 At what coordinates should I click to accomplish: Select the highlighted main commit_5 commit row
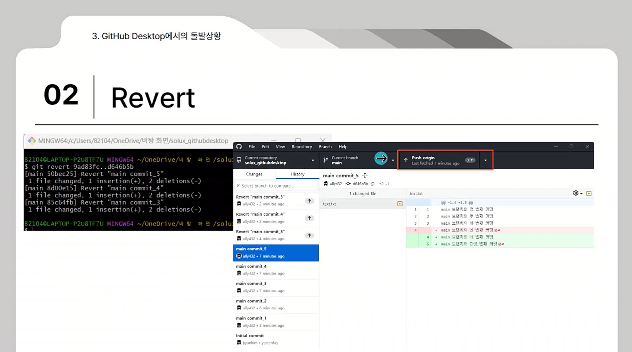[276, 253]
